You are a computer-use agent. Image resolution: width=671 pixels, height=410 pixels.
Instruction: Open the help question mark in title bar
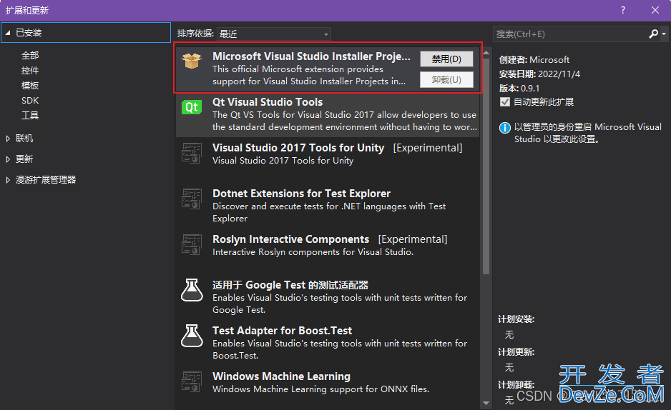[622, 10]
